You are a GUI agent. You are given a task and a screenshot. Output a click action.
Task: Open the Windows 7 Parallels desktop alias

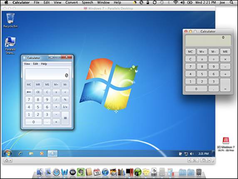click(x=226, y=144)
